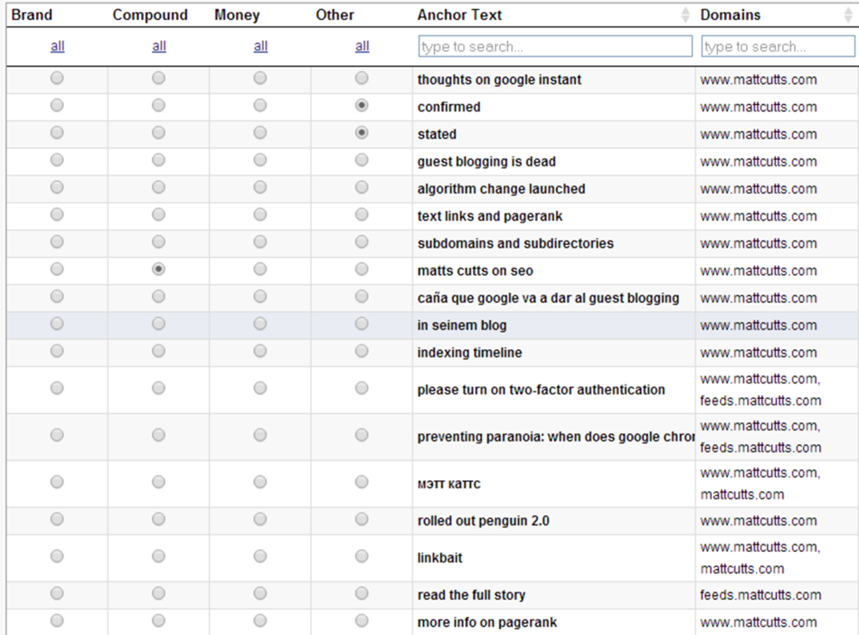Select anchor text 'read the full story'
859x635 pixels.
pos(471,595)
